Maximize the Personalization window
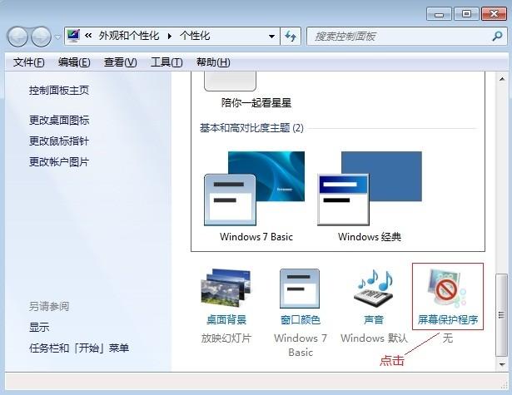This screenshot has width=512, height=395. pos(466,14)
